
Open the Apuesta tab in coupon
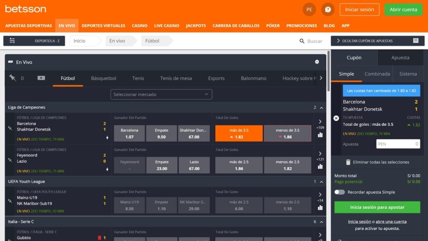pyautogui.click(x=400, y=58)
